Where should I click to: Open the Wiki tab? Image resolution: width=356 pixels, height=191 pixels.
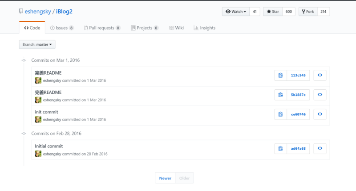(176, 28)
